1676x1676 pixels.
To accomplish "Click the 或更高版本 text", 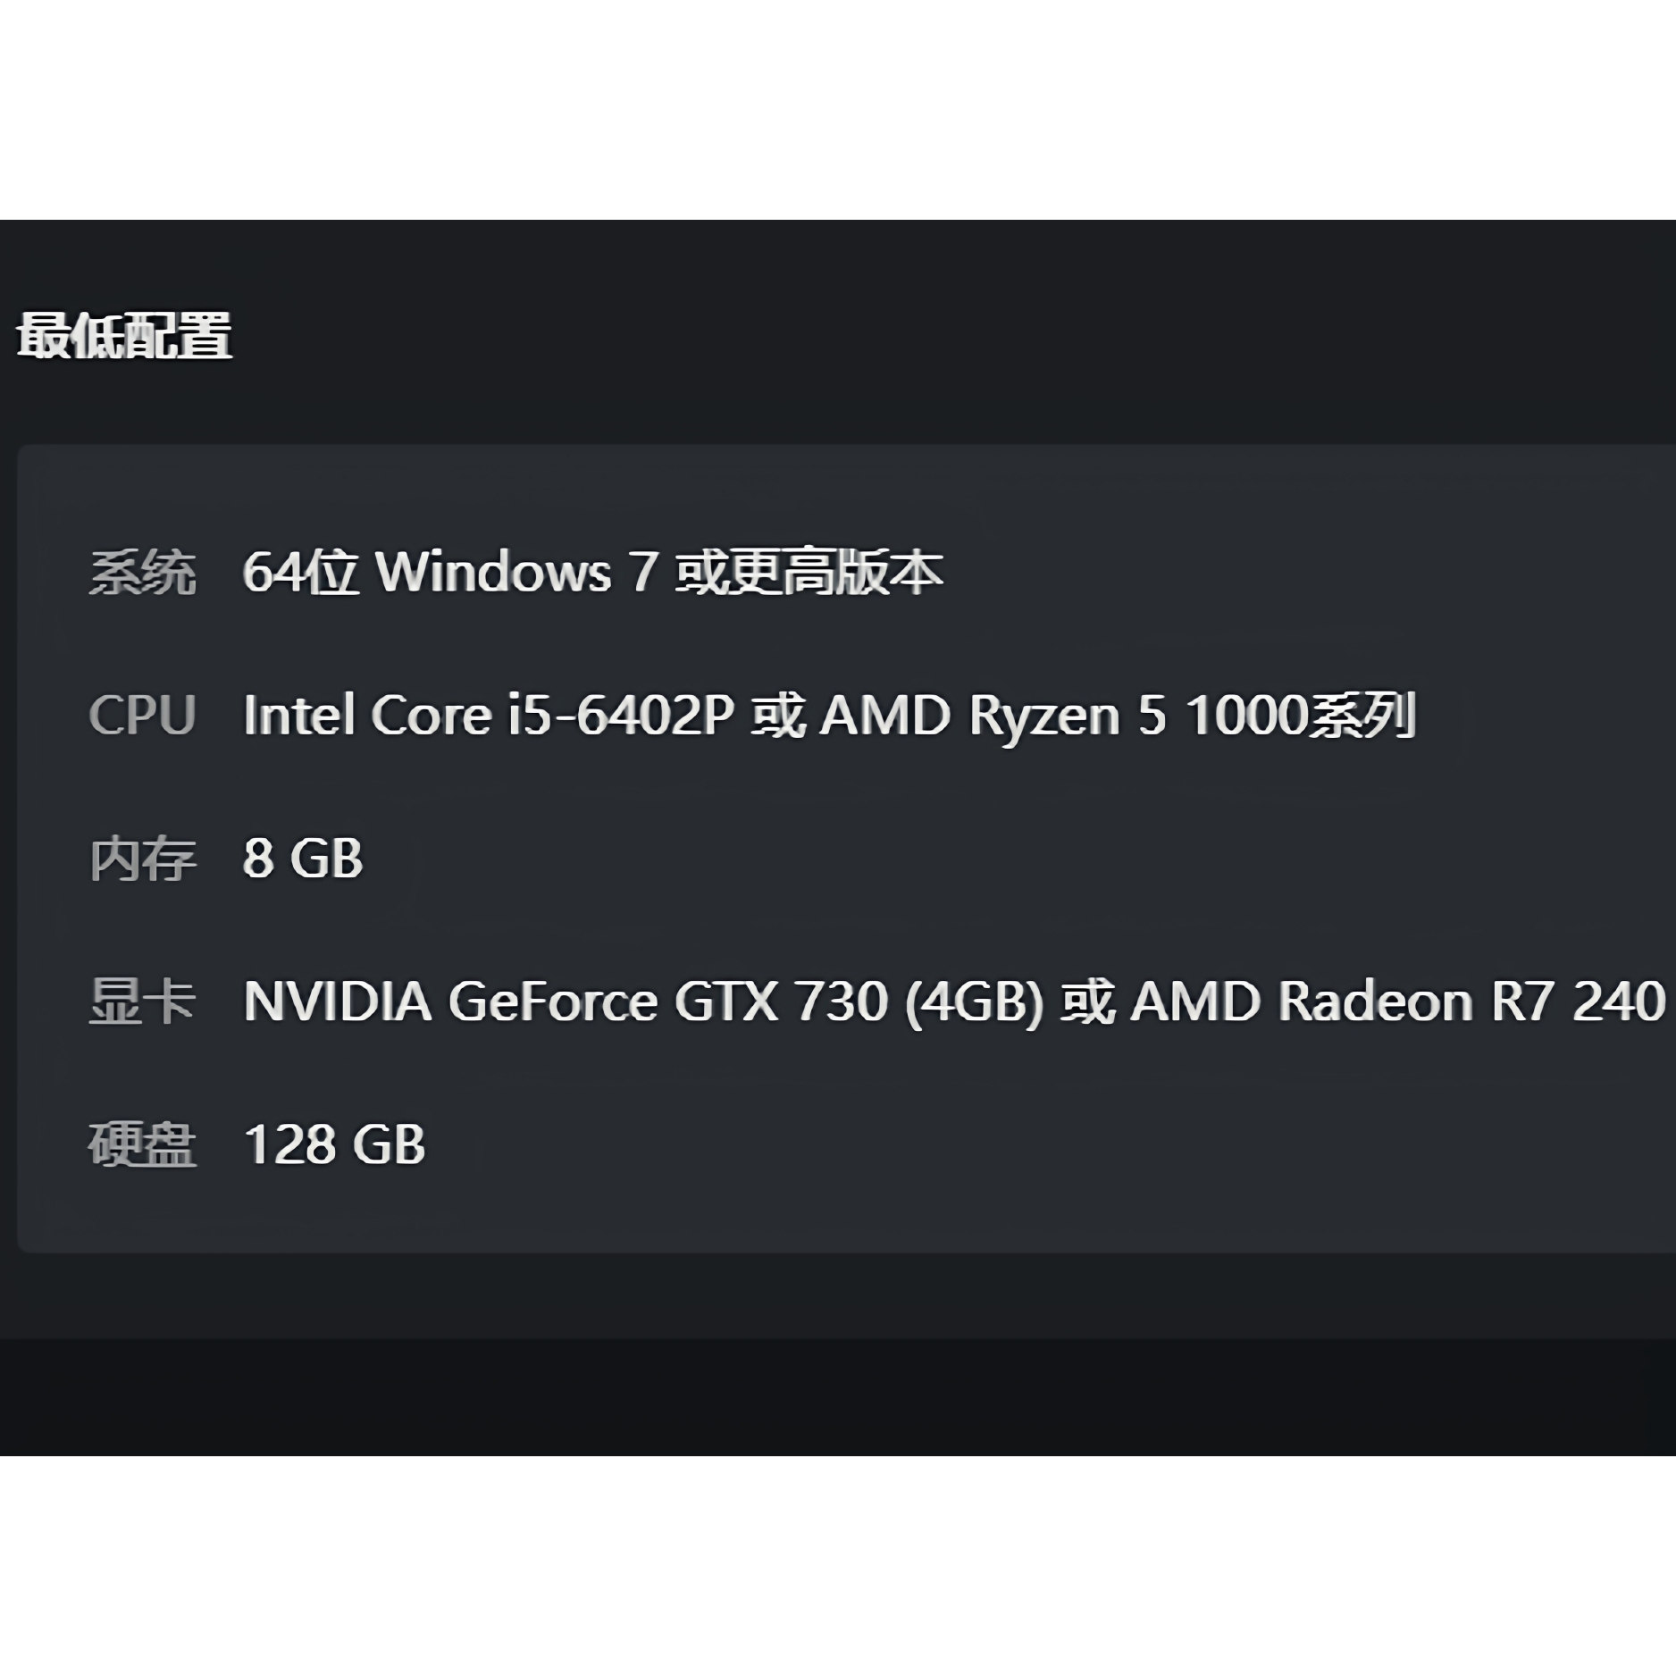I will (x=809, y=573).
